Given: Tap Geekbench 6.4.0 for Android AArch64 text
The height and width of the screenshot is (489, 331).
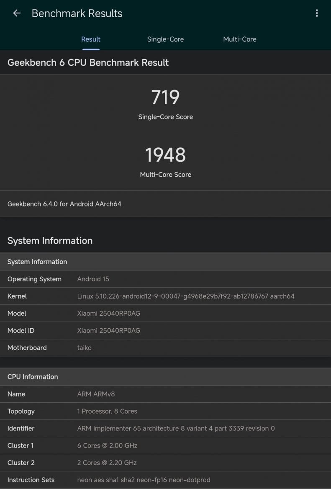Looking at the screenshot, I should coord(64,204).
